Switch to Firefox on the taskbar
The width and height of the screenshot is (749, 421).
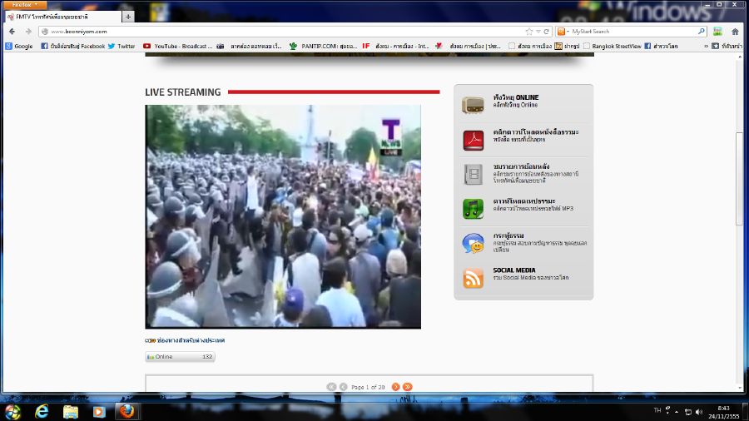(x=127, y=412)
